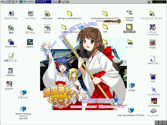Click the WarpCenter tray switcher icon
The height and width of the screenshot is (125, 167).
(x=55, y=2)
